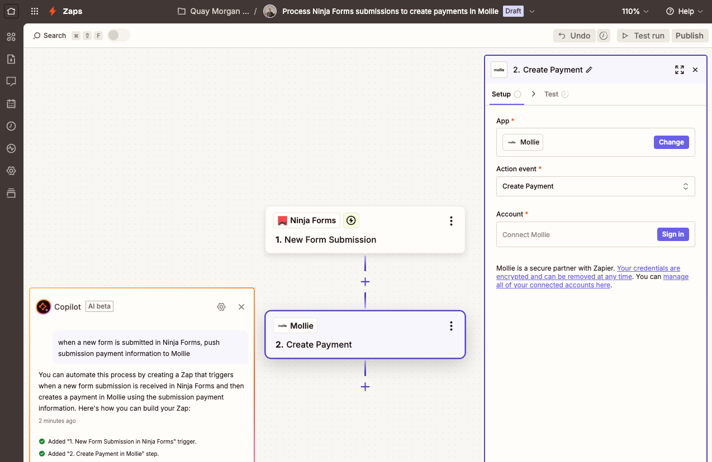Image resolution: width=712 pixels, height=462 pixels.
Task: Open the history clock icon in sidebar
Action: pyautogui.click(x=11, y=126)
